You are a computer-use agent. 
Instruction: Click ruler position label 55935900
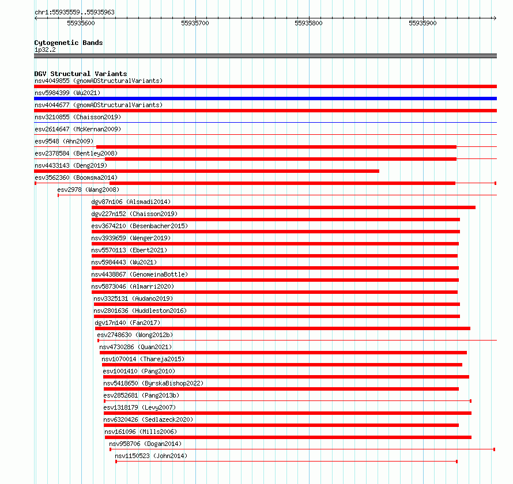tap(423, 23)
